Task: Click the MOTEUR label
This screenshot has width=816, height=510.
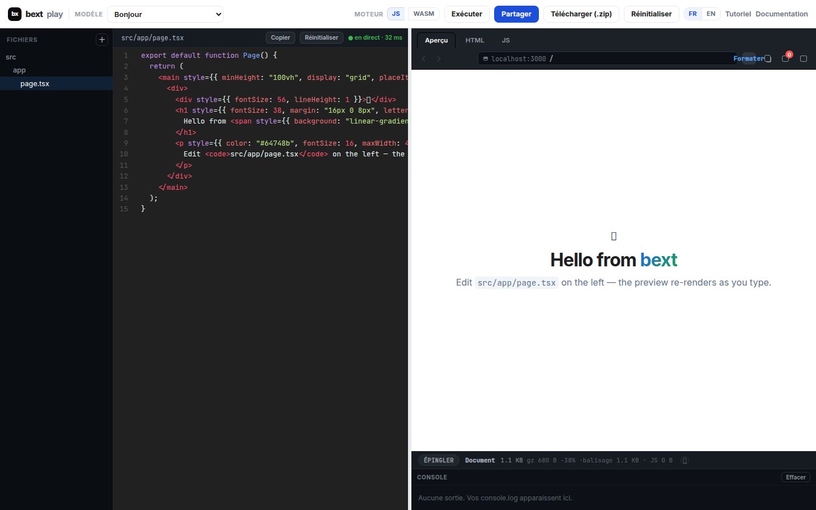Action: [369, 14]
